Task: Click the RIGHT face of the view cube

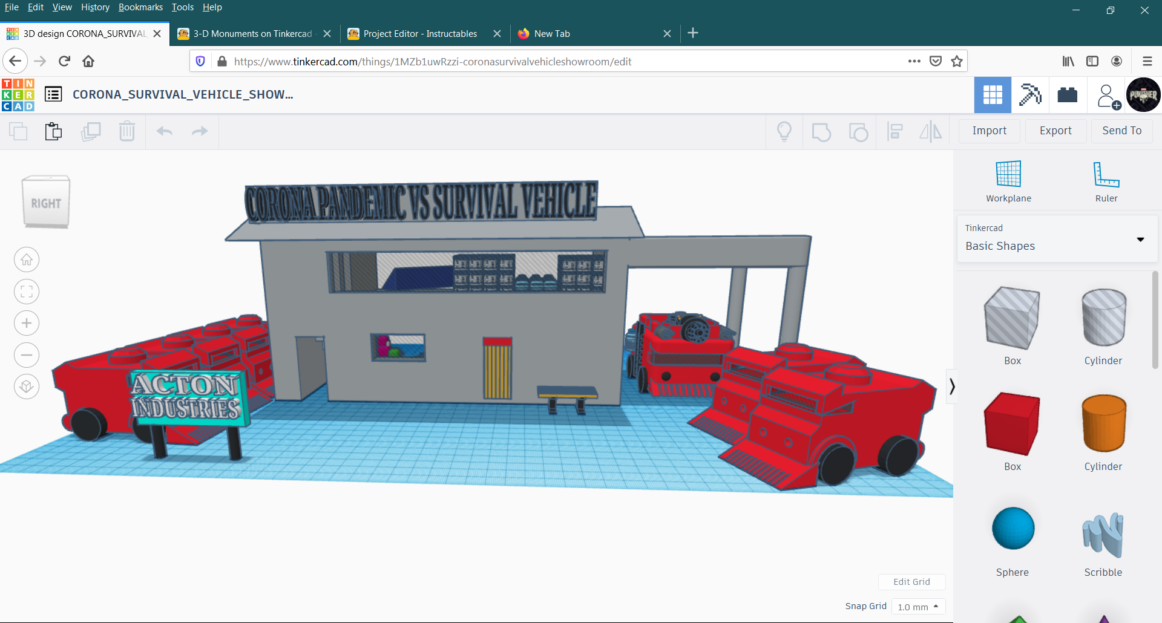Action: [45, 203]
